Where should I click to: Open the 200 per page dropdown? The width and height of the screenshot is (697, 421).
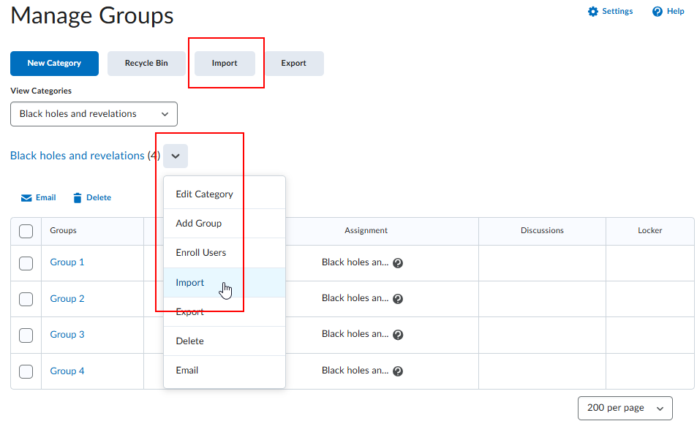click(x=625, y=408)
